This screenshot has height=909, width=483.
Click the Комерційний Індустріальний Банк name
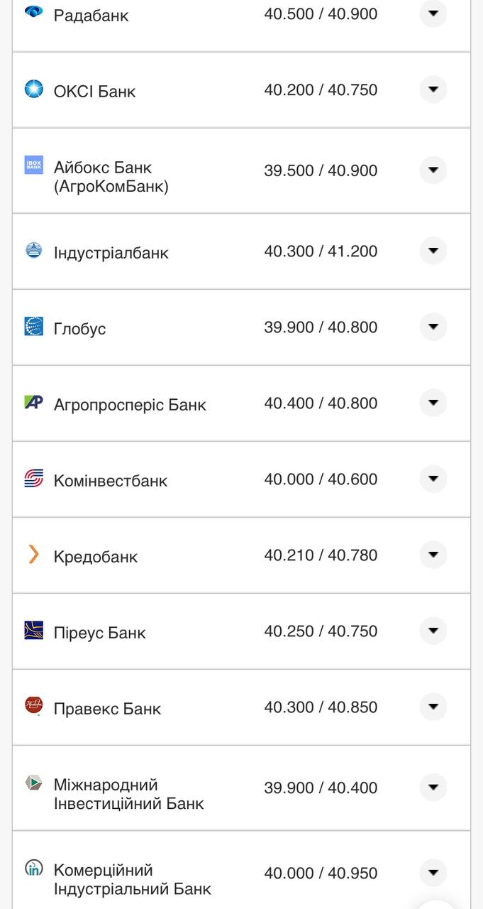132,879
